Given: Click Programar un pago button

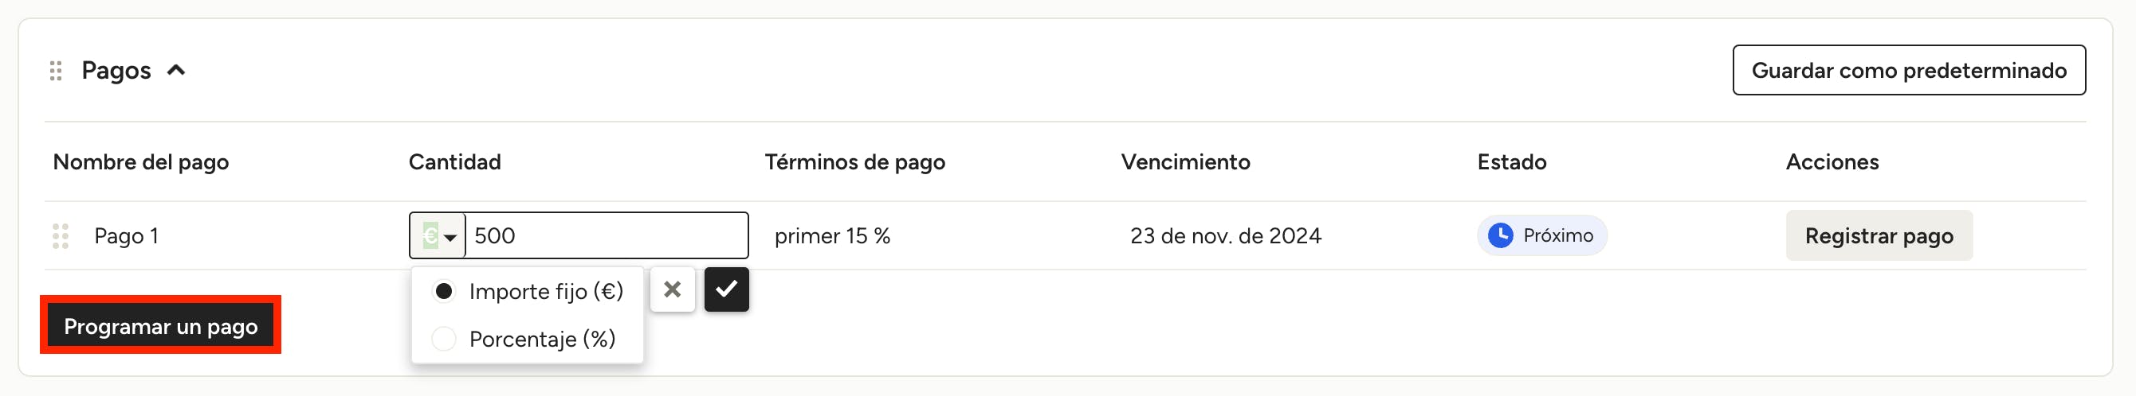Looking at the screenshot, I should pyautogui.click(x=161, y=326).
